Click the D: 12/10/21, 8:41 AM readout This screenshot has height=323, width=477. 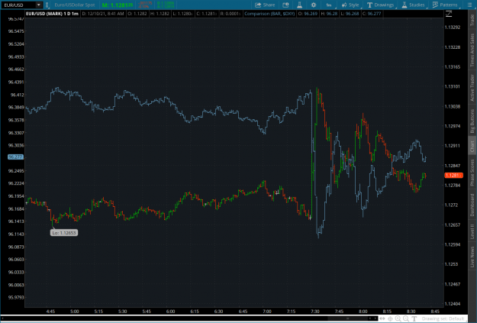103,14
